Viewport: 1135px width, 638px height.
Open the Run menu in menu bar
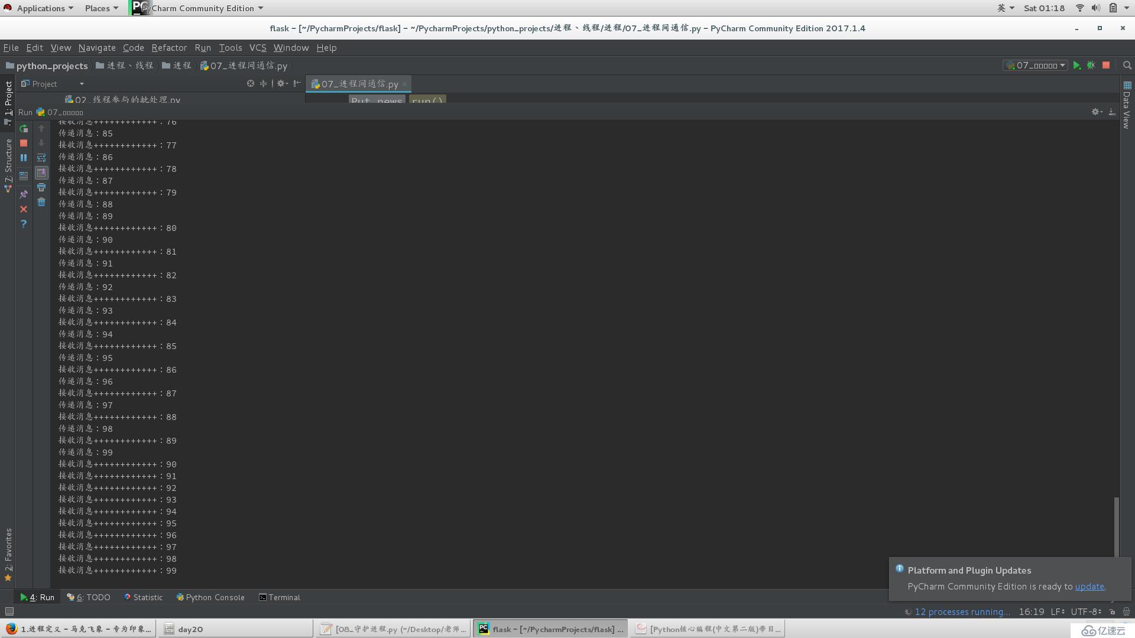pyautogui.click(x=202, y=47)
